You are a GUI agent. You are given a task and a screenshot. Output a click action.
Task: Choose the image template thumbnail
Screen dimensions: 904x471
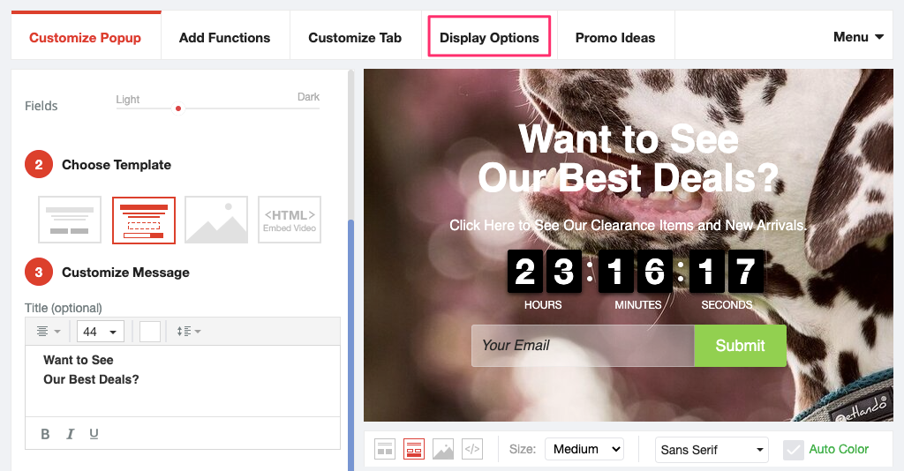[216, 220]
